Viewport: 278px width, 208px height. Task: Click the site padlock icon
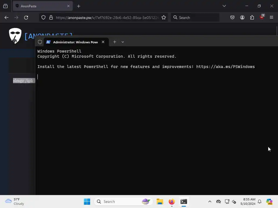tap(51, 18)
